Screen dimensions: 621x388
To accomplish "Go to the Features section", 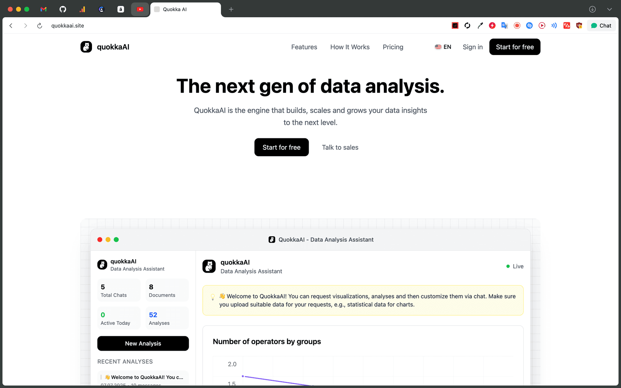I will [x=304, y=47].
